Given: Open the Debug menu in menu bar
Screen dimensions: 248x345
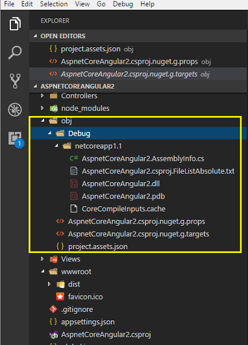Looking at the screenshot, I should point(123,4).
